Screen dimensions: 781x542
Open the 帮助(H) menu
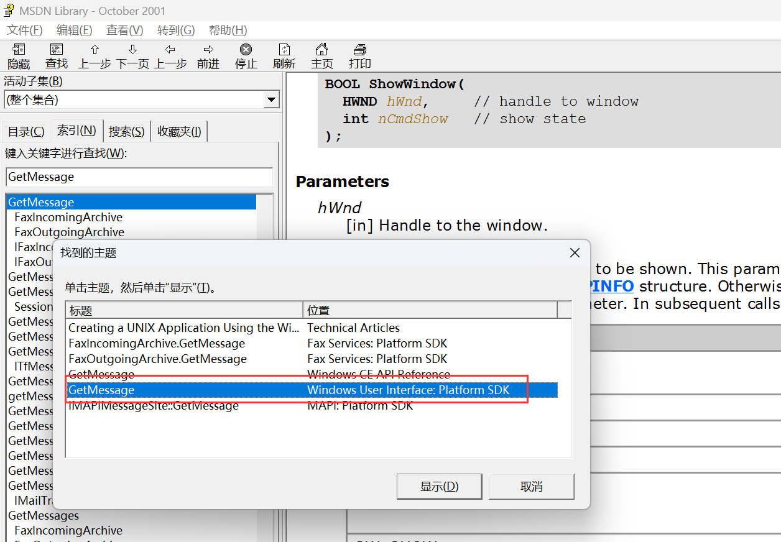click(x=228, y=30)
